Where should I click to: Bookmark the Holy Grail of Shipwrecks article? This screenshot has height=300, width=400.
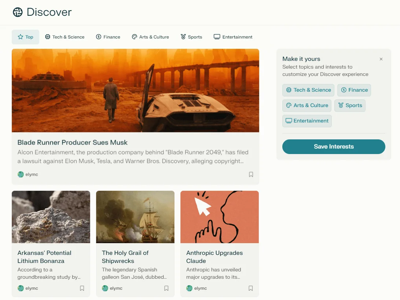(166, 288)
